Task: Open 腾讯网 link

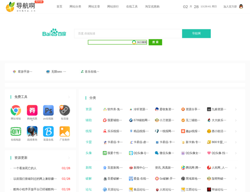Action: 191,168
